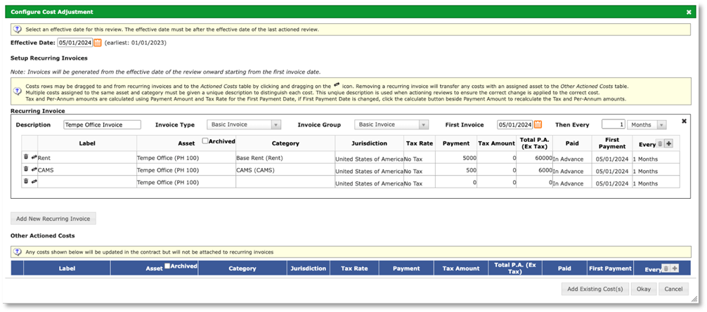Click the plus icon in Other Actioned Costs header
Viewport: 707px width, 312px height.
[675, 268]
